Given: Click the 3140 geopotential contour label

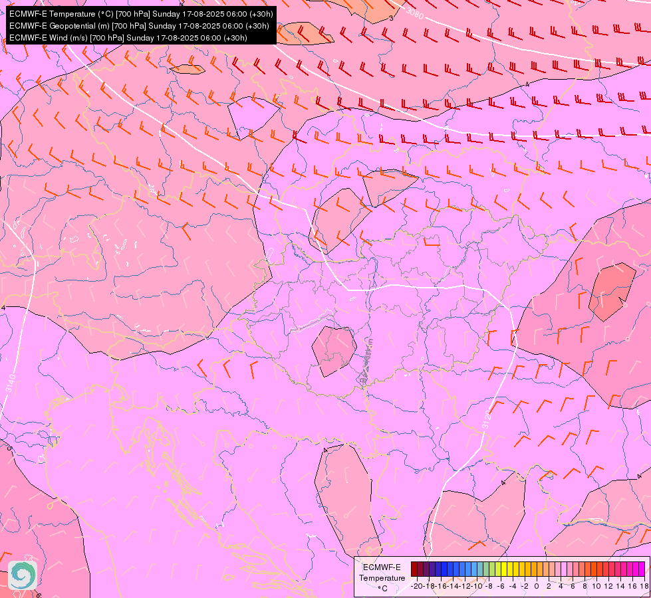Looking at the screenshot, I should point(11,383).
